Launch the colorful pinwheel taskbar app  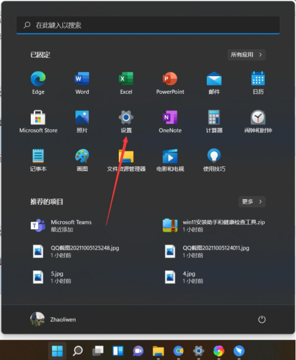click(219, 351)
